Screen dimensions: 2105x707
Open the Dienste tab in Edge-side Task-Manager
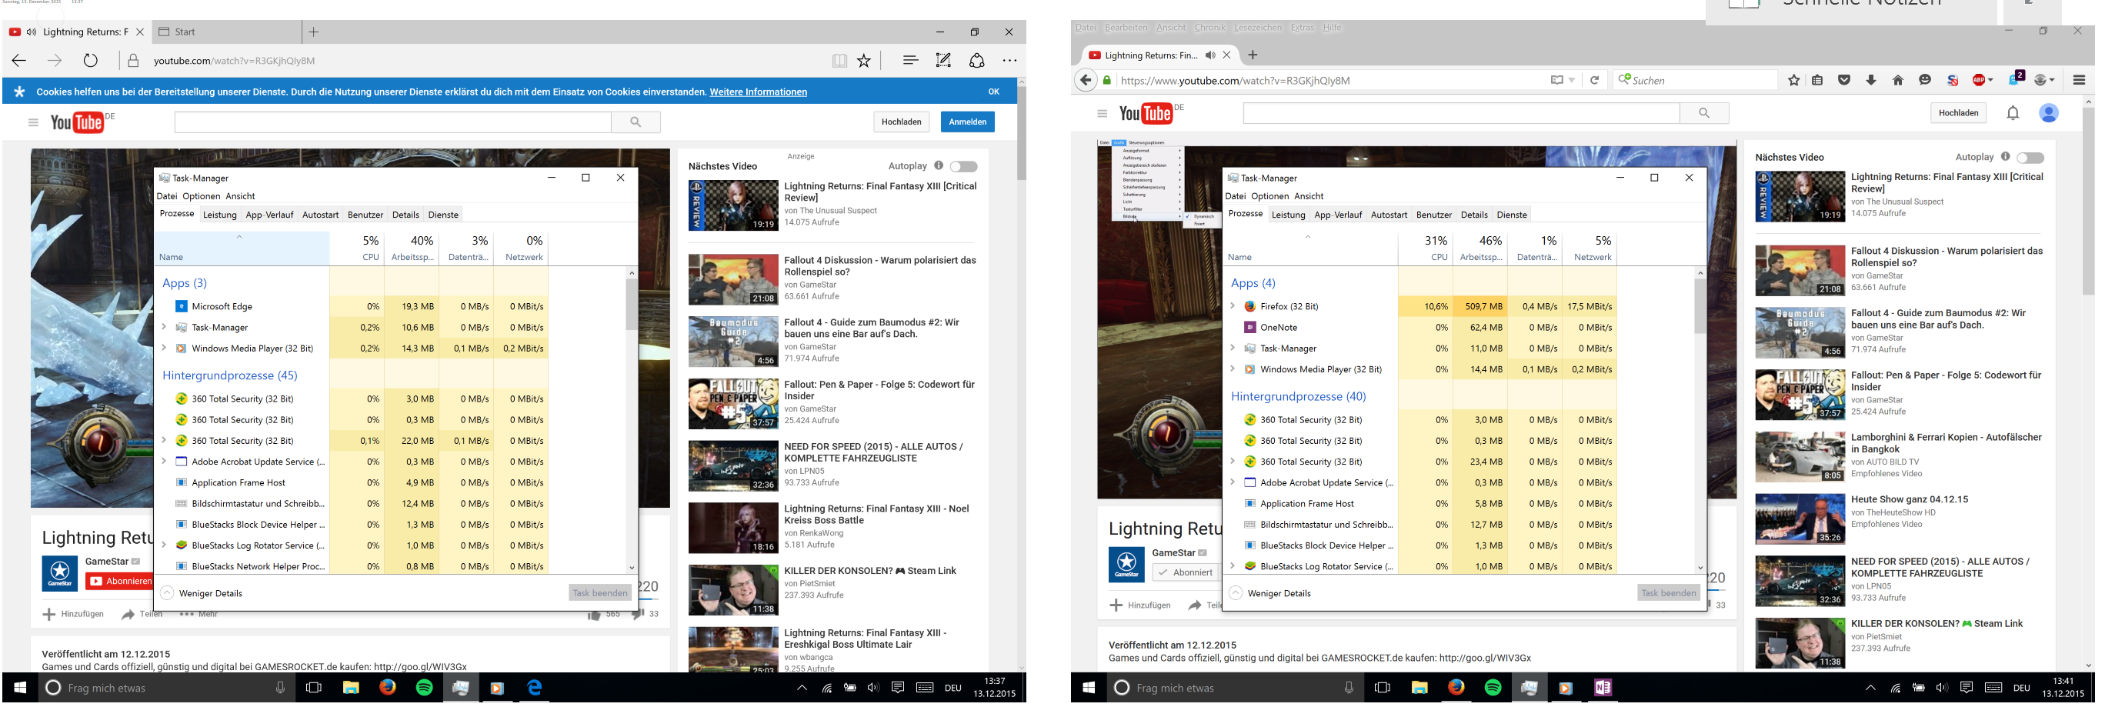click(444, 215)
